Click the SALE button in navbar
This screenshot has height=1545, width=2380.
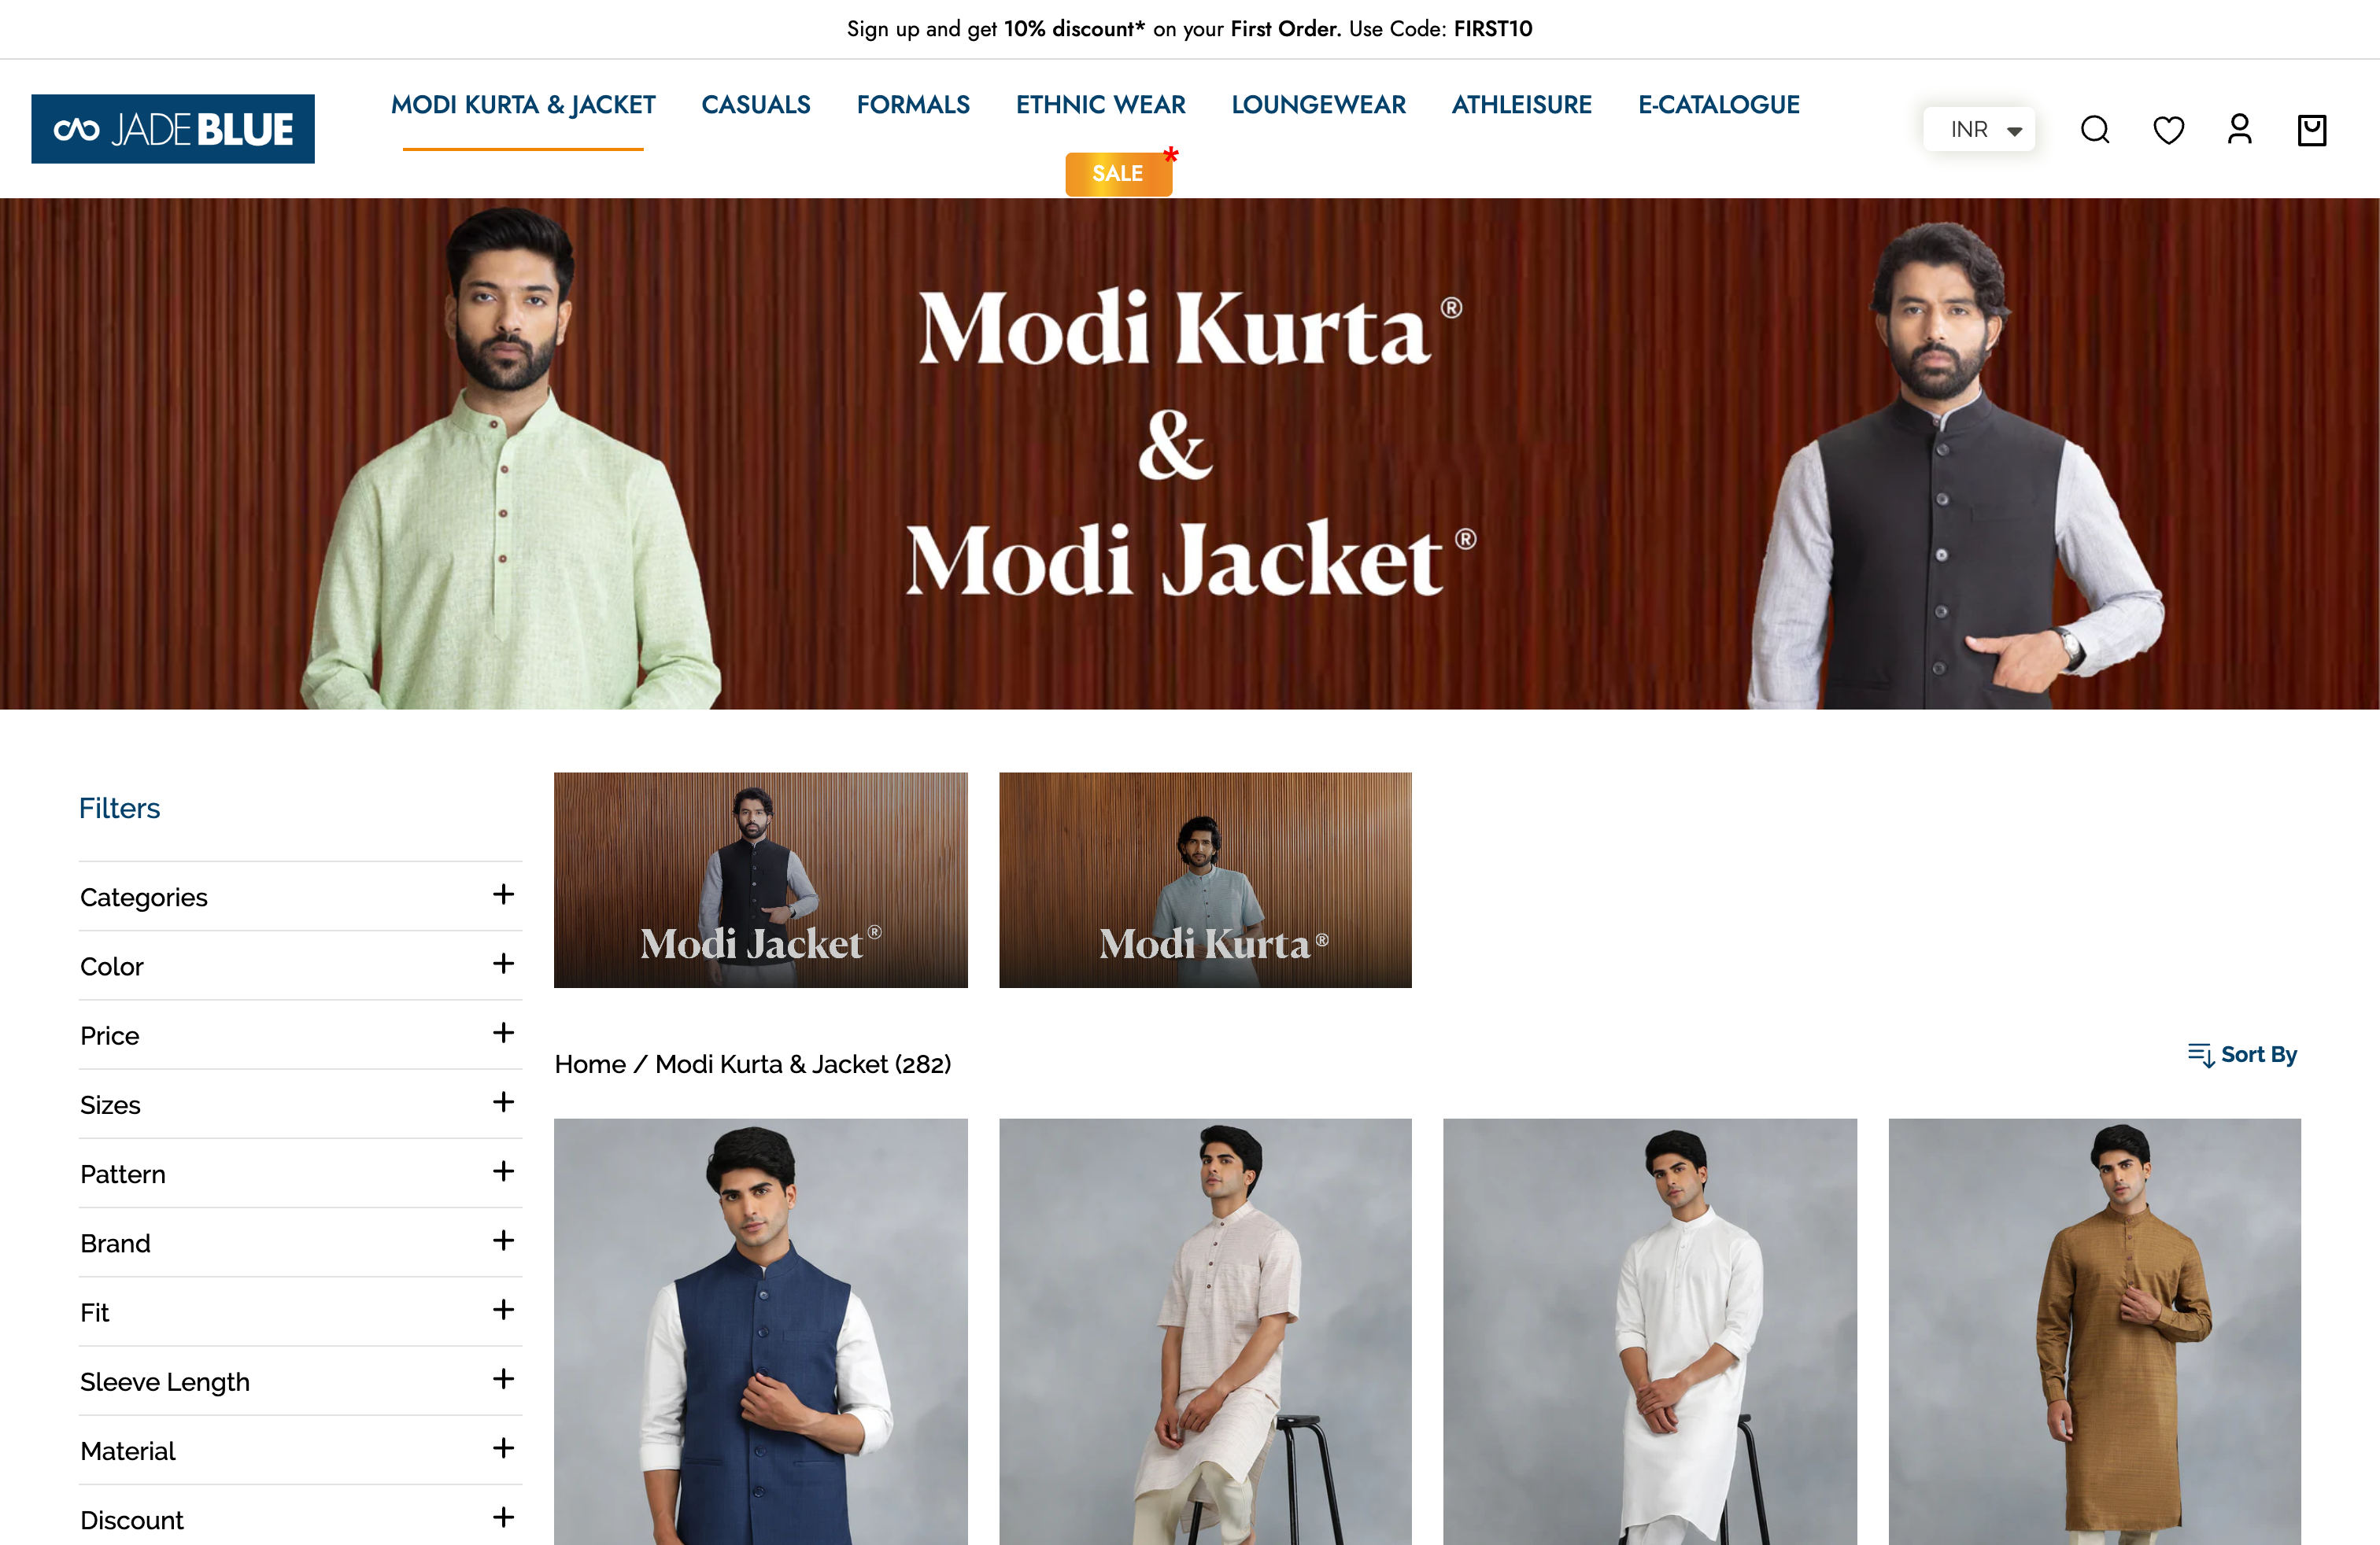click(1115, 171)
